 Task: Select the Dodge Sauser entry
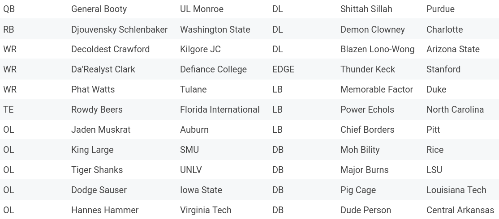click(x=99, y=190)
